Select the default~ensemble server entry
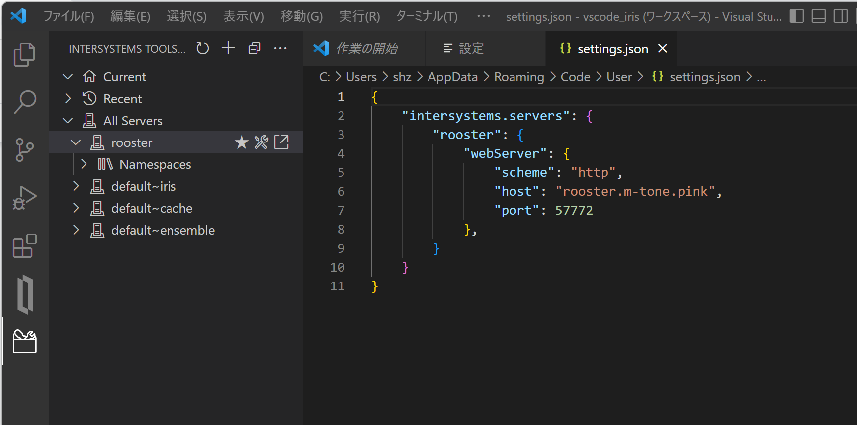857x425 pixels. click(163, 230)
